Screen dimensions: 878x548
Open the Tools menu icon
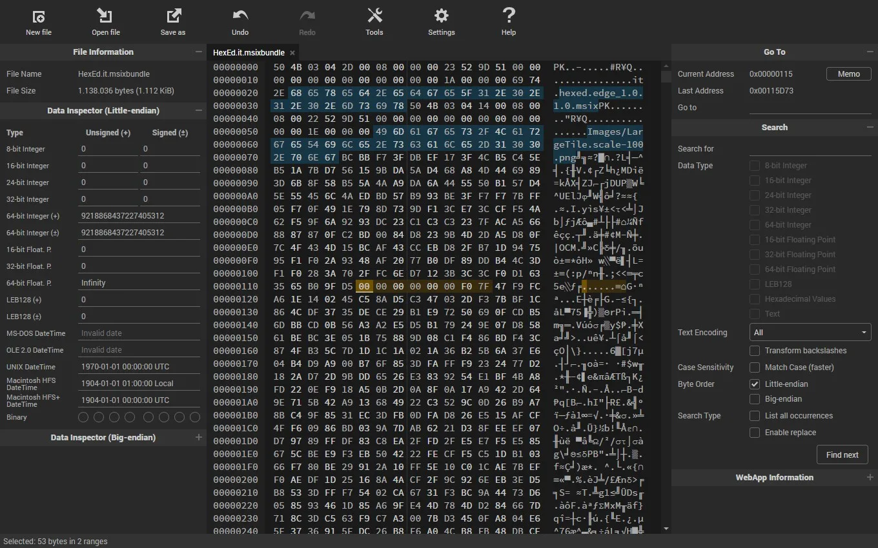(374, 16)
